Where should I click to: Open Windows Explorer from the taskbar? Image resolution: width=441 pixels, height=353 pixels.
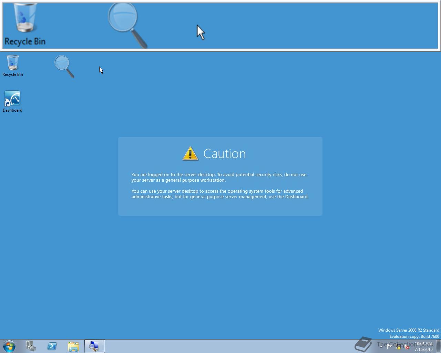[73, 346]
